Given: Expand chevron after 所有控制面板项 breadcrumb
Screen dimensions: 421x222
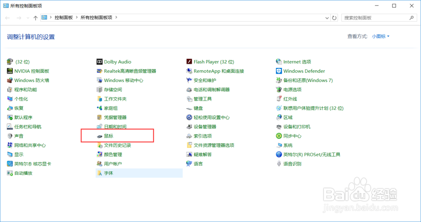Looking at the screenshot, I should tap(116, 17).
